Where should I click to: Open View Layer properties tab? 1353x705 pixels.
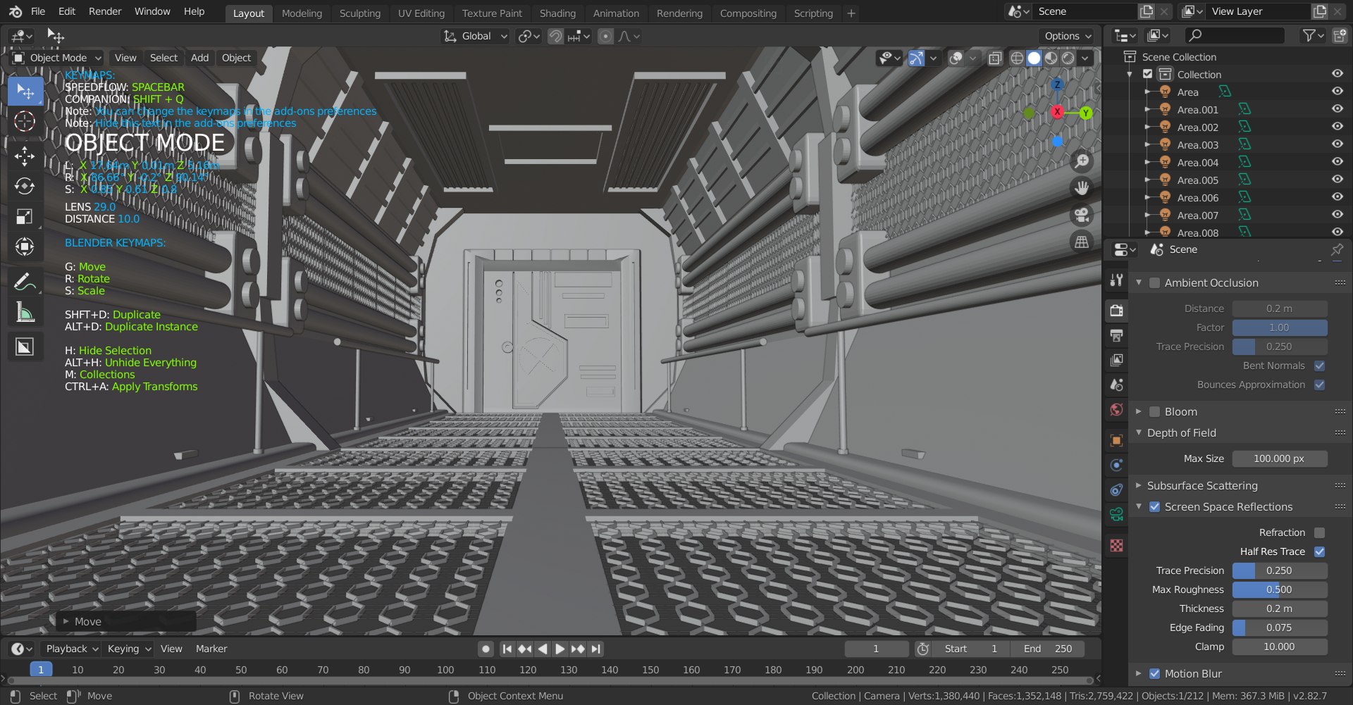tap(1116, 360)
